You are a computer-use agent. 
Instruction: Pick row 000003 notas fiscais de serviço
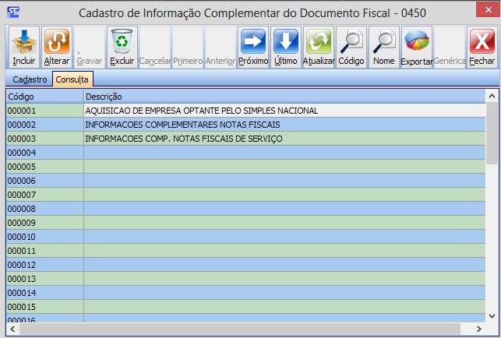click(x=183, y=139)
